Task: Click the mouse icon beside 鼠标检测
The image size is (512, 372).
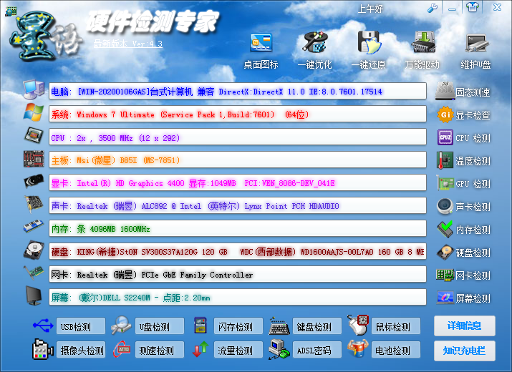Action: [358, 325]
